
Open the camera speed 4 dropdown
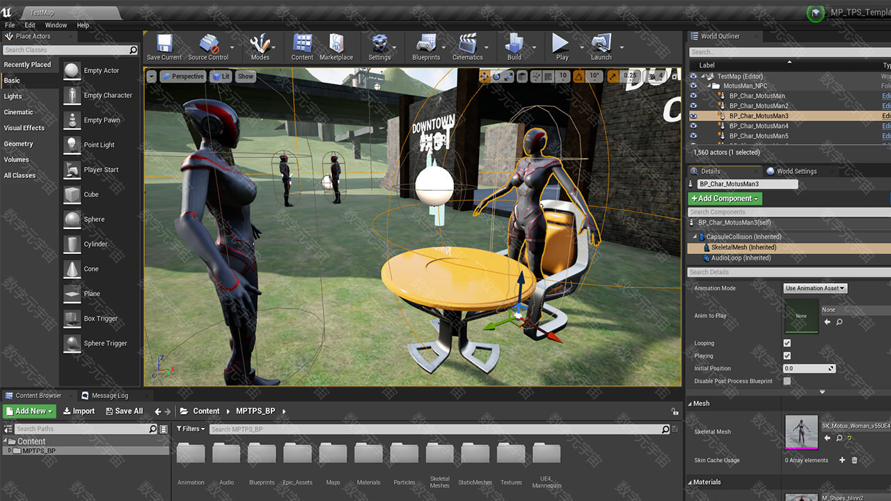656,77
